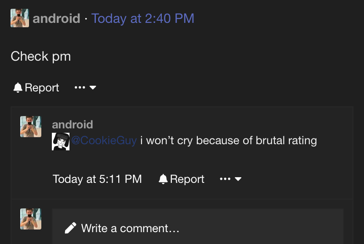Viewport: 364px width, 244px height.
Task: Click the avatar beside Write a comment box
Action: (31, 219)
